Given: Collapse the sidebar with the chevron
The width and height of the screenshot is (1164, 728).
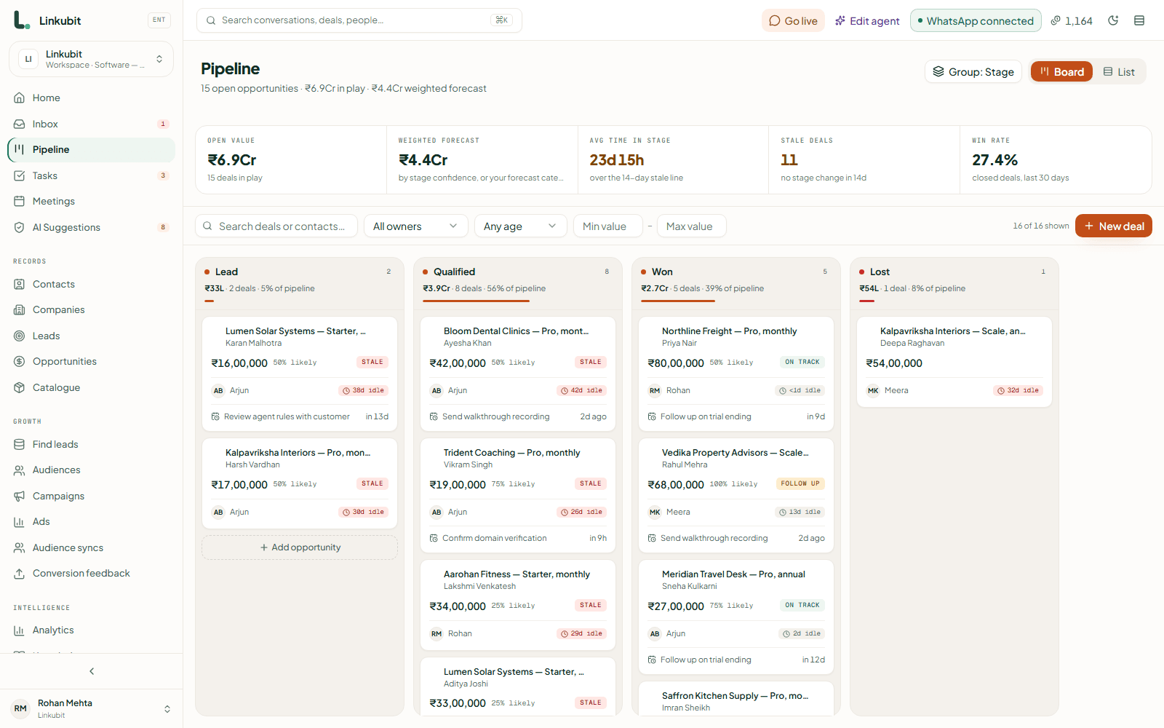Looking at the screenshot, I should tap(92, 671).
